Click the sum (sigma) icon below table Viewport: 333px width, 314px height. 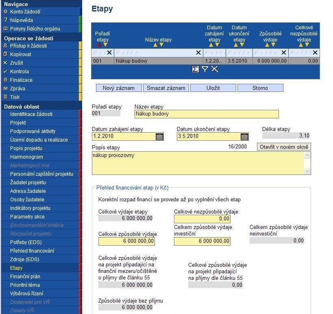coord(196,69)
